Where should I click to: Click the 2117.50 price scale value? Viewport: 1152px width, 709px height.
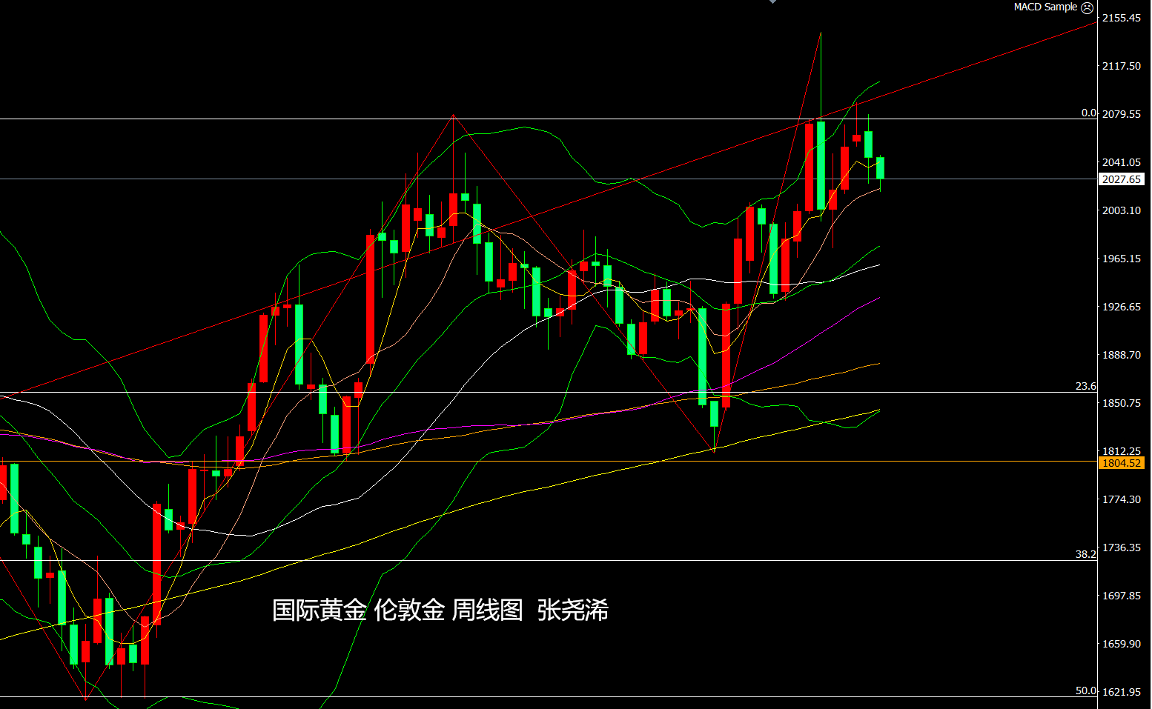[x=1122, y=66]
